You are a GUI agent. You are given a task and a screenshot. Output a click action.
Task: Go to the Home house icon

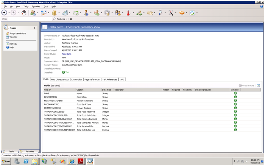pos(24,12)
